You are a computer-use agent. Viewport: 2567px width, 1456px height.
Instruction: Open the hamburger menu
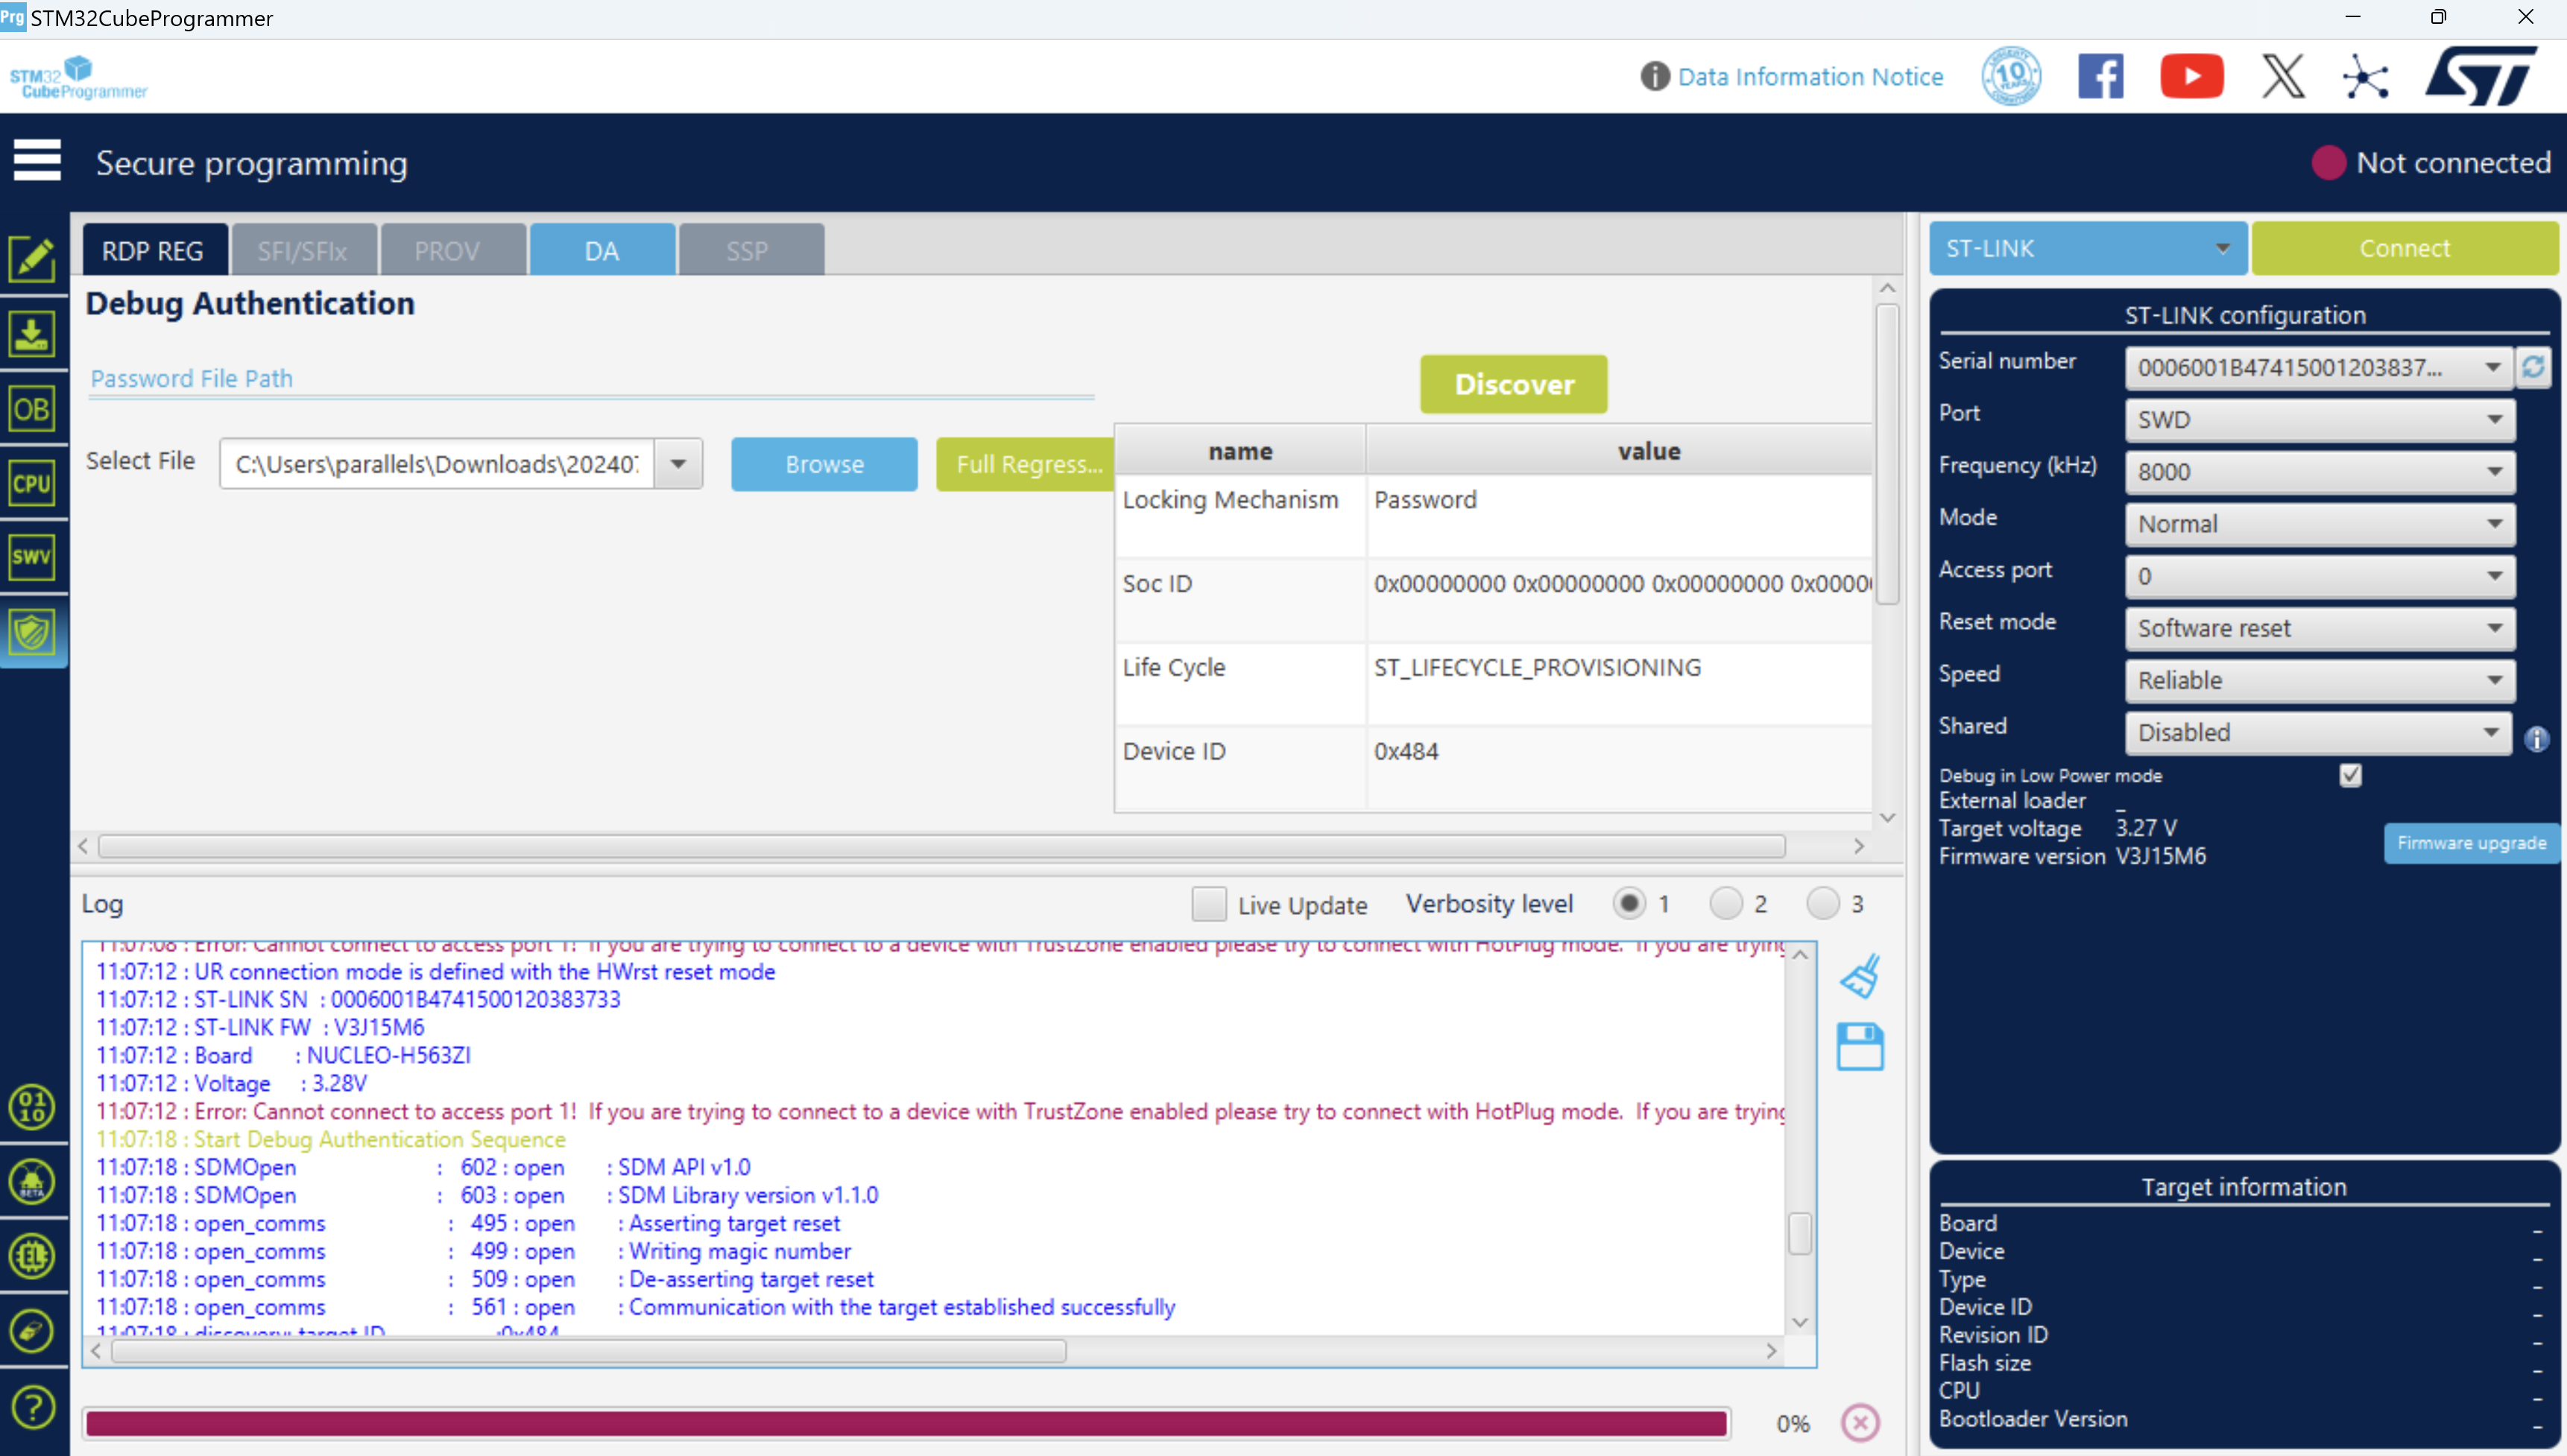(x=37, y=160)
